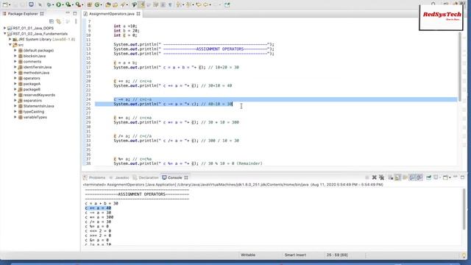Toggle Mark Occurrences highlighted toolbar icon
This screenshot has height=265, width=471.
(142, 4)
